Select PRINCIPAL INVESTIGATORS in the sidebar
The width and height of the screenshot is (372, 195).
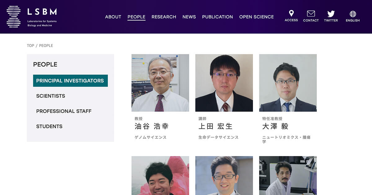click(70, 80)
